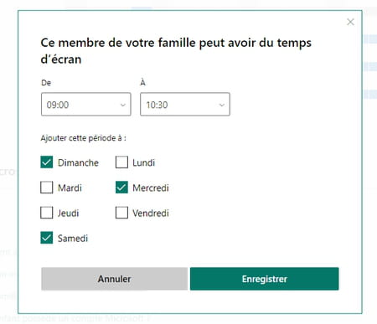
Task: Click the Enregistrer button
Action: 265,279
